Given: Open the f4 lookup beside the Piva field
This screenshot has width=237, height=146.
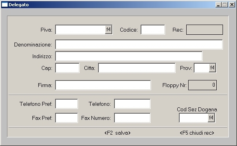Looking at the screenshot, I should 109,29.
